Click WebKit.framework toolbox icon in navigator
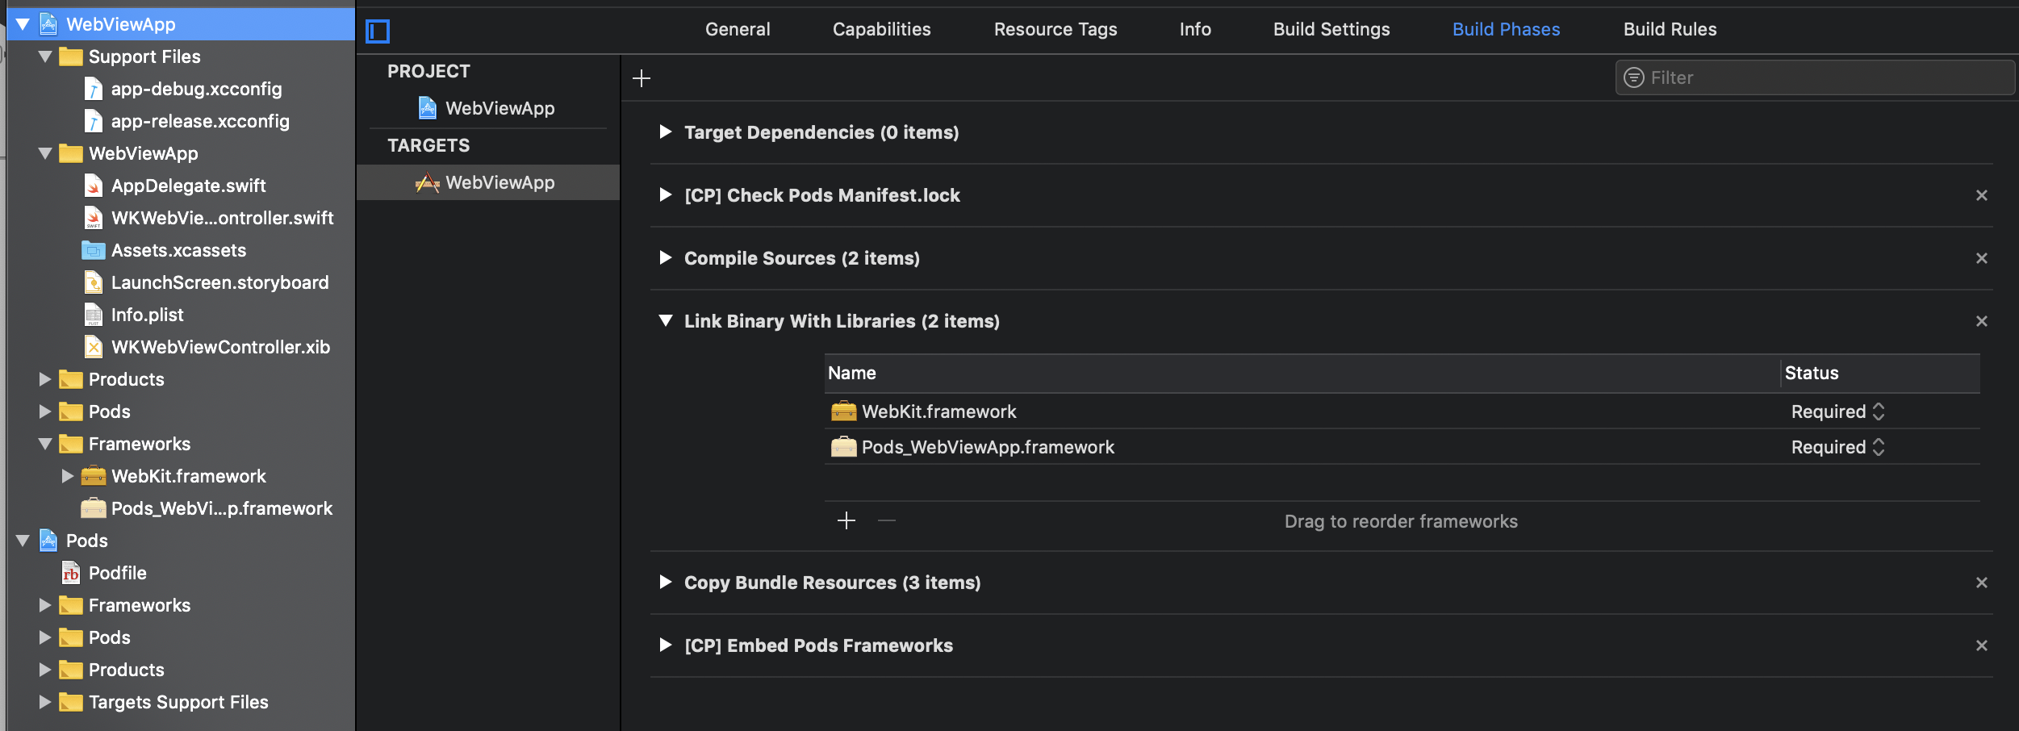This screenshot has width=2019, height=731. coord(94,476)
